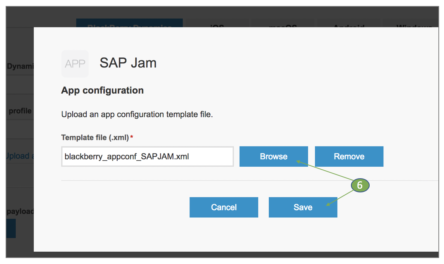Click the green step 6 callout marker
Image resolution: width=444 pixels, height=264 pixels.
click(x=360, y=185)
